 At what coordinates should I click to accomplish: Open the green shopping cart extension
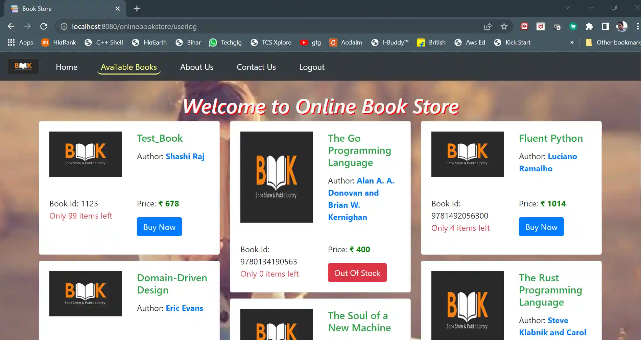click(573, 26)
